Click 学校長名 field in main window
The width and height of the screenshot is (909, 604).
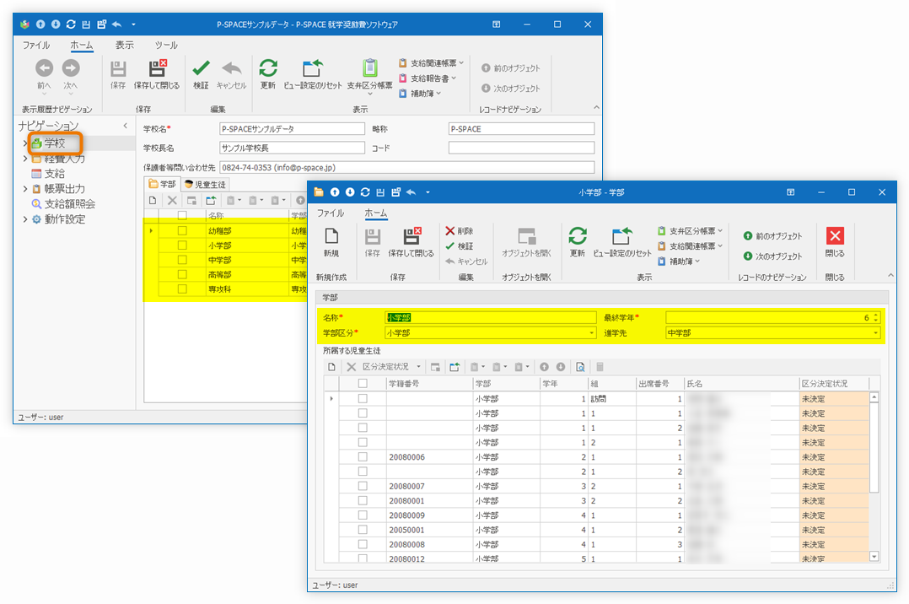[x=292, y=148]
